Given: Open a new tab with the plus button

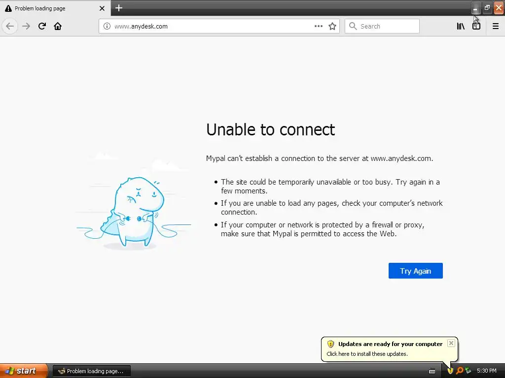Looking at the screenshot, I should (119, 8).
